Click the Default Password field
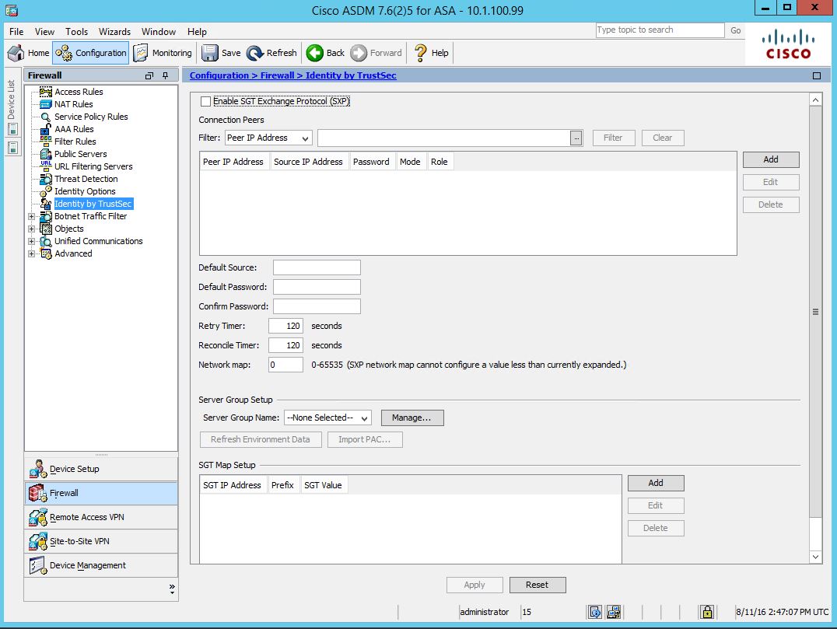This screenshot has width=837, height=629. (317, 287)
